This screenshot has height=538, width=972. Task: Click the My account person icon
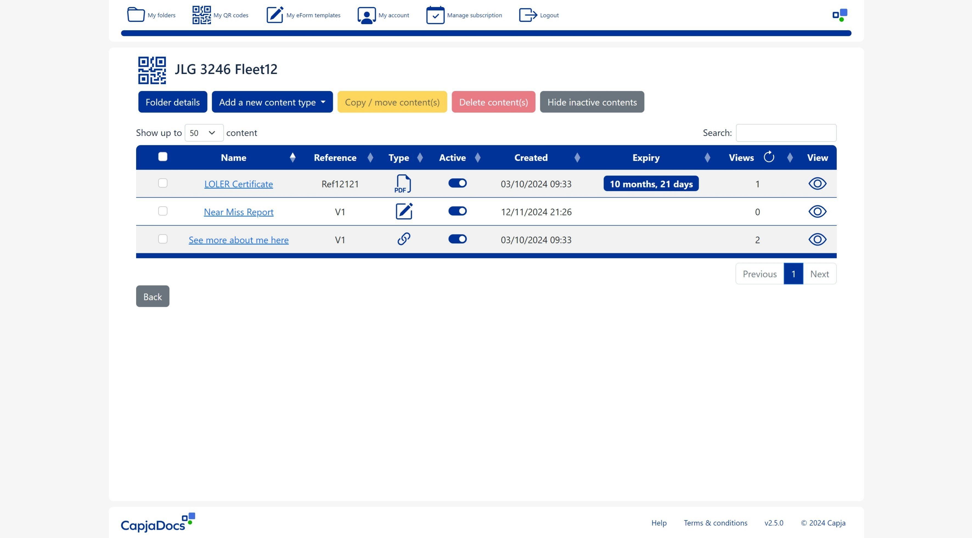coord(367,15)
